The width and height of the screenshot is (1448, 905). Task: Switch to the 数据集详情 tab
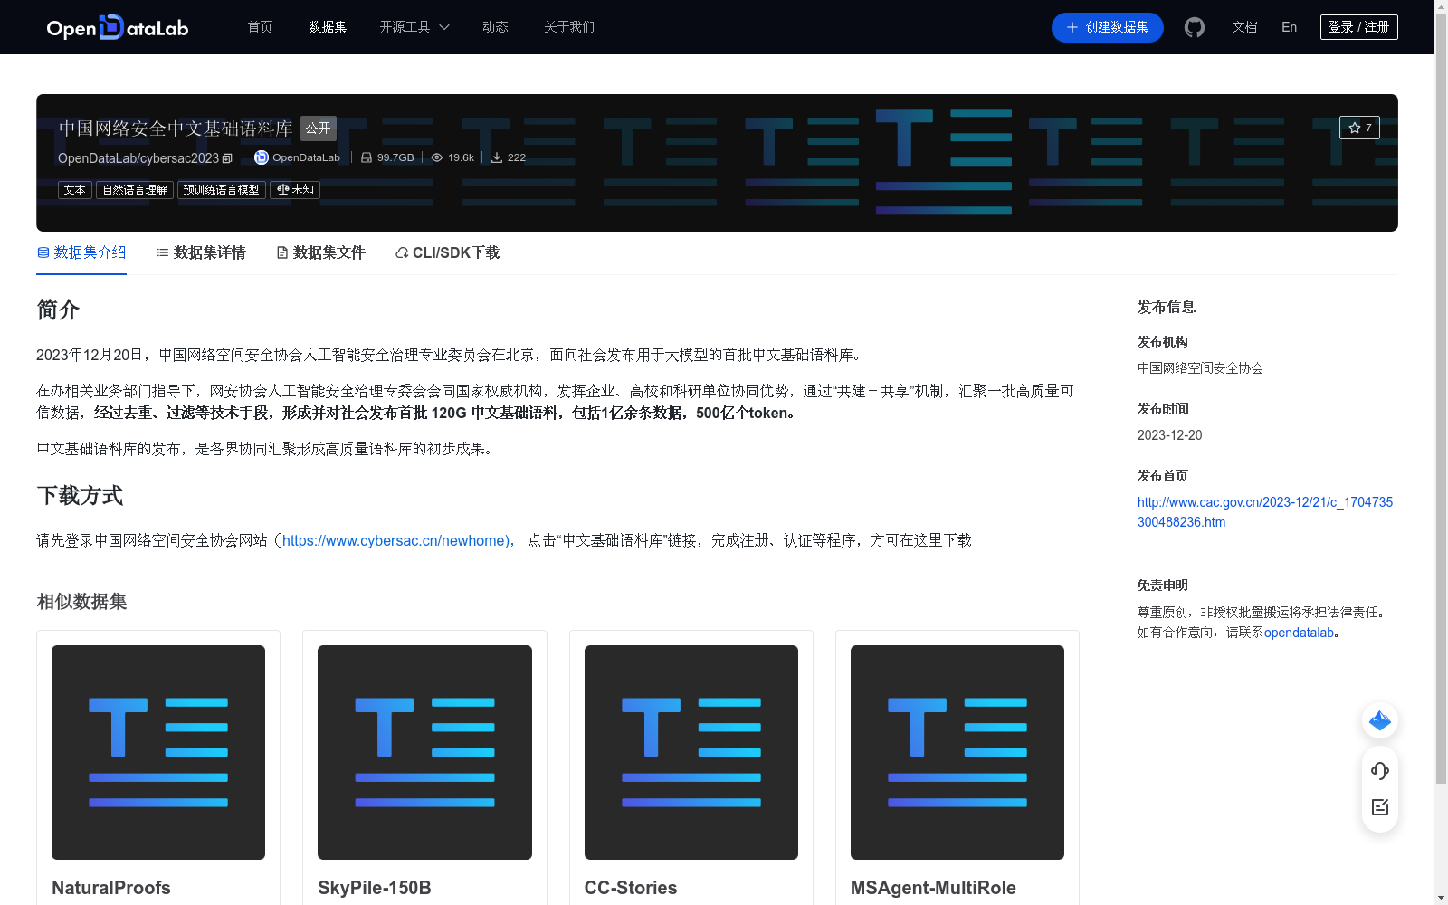click(201, 252)
